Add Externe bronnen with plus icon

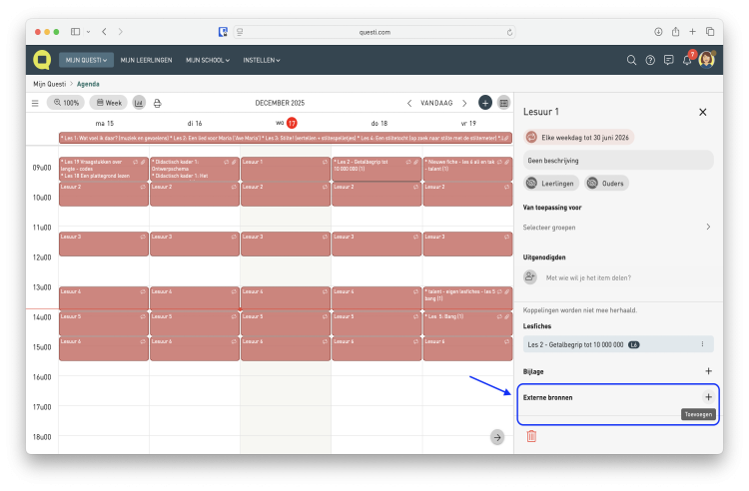708,397
